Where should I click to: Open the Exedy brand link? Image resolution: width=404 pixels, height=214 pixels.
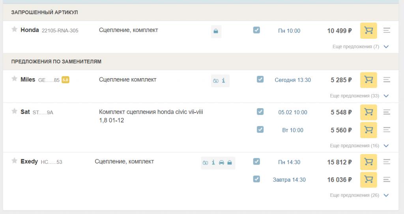click(29, 161)
